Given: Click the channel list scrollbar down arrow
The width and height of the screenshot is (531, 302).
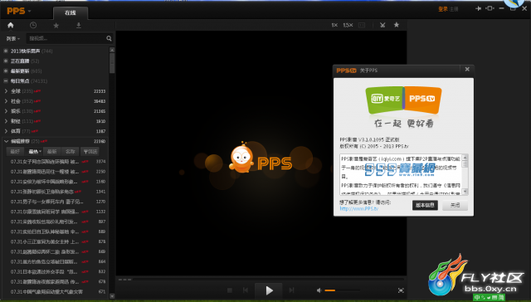Looking at the screenshot, I should click(x=112, y=296).
